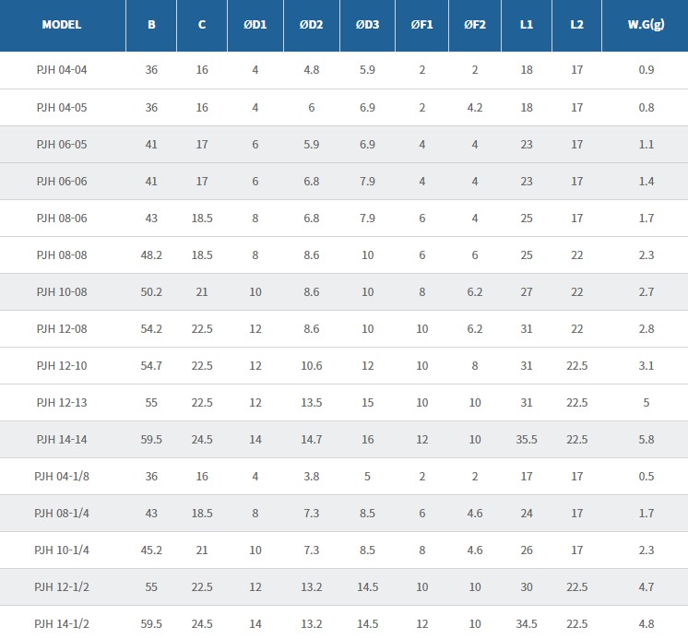The height and width of the screenshot is (639, 688).
Task: Select the B column header
Action: tap(151, 25)
